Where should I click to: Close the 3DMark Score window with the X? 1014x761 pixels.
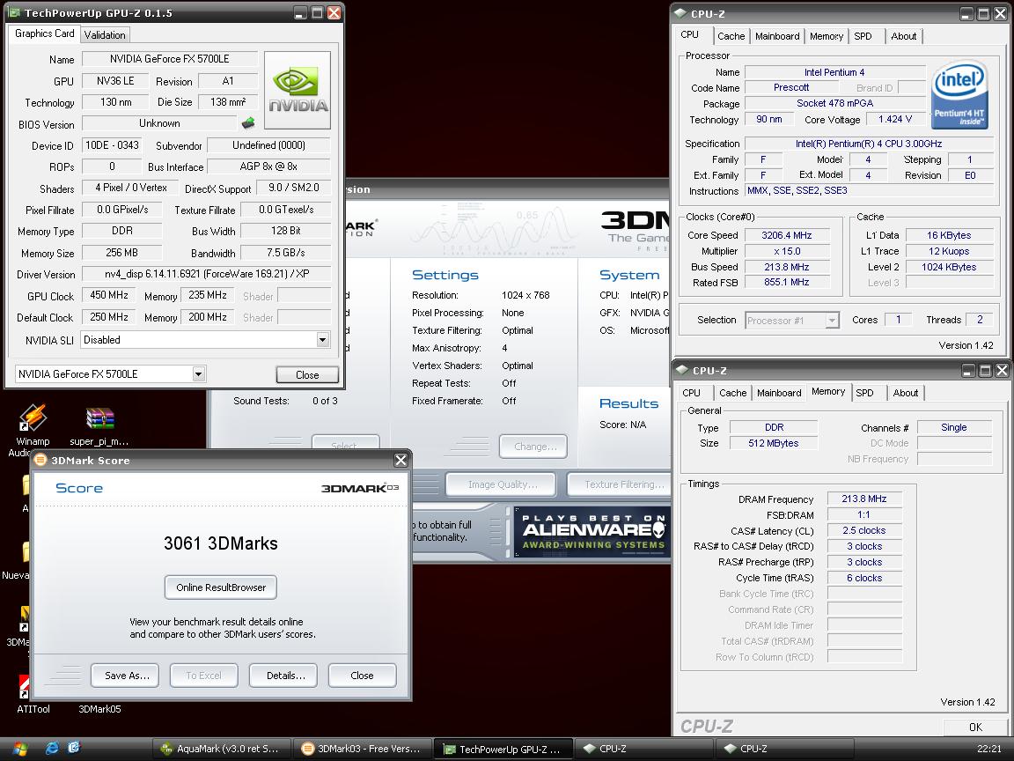pyautogui.click(x=401, y=460)
